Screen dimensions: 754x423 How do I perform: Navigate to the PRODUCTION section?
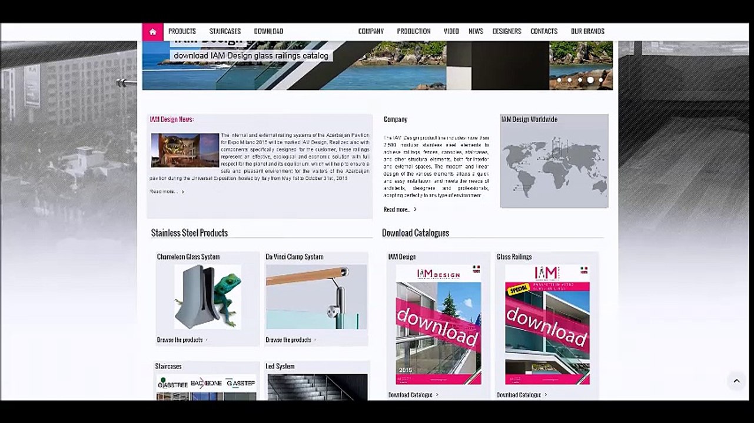pyautogui.click(x=414, y=32)
